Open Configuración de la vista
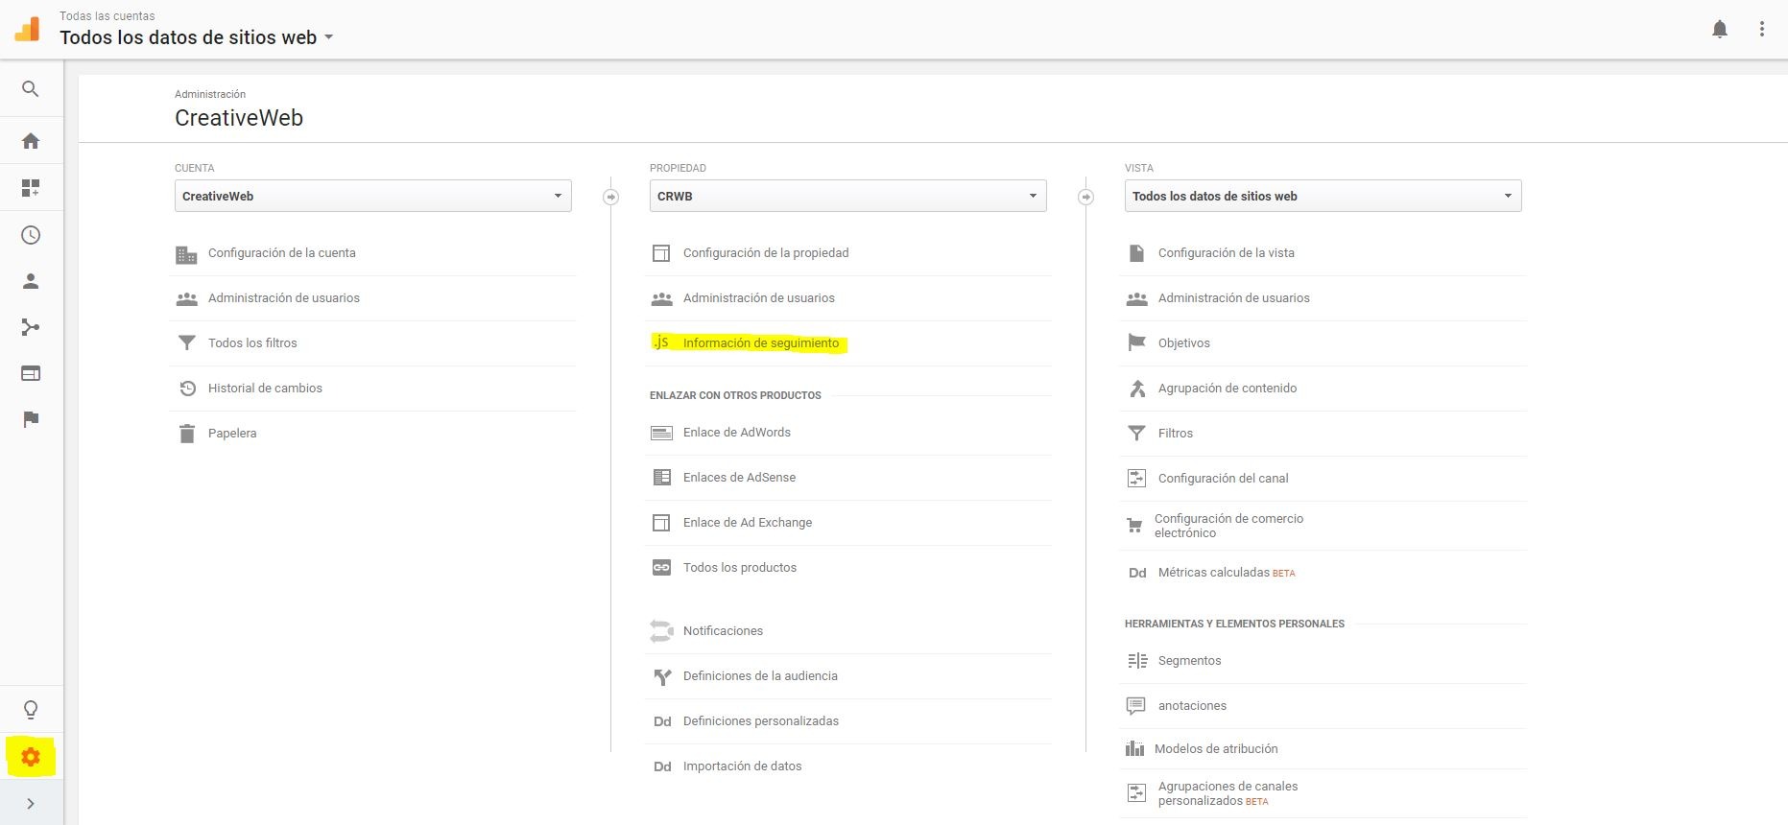 click(x=1227, y=253)
